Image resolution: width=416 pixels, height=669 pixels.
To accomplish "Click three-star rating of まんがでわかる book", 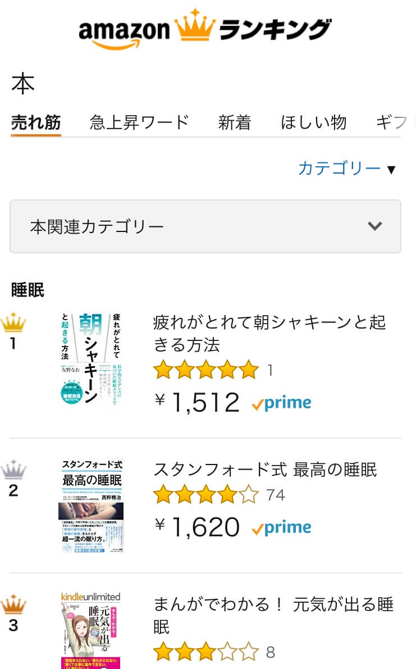I will (x=205, y=652).
